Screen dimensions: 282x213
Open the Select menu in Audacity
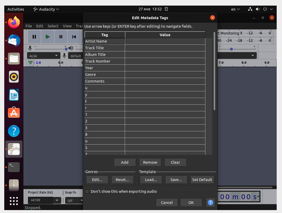click(x=53, y=26)
